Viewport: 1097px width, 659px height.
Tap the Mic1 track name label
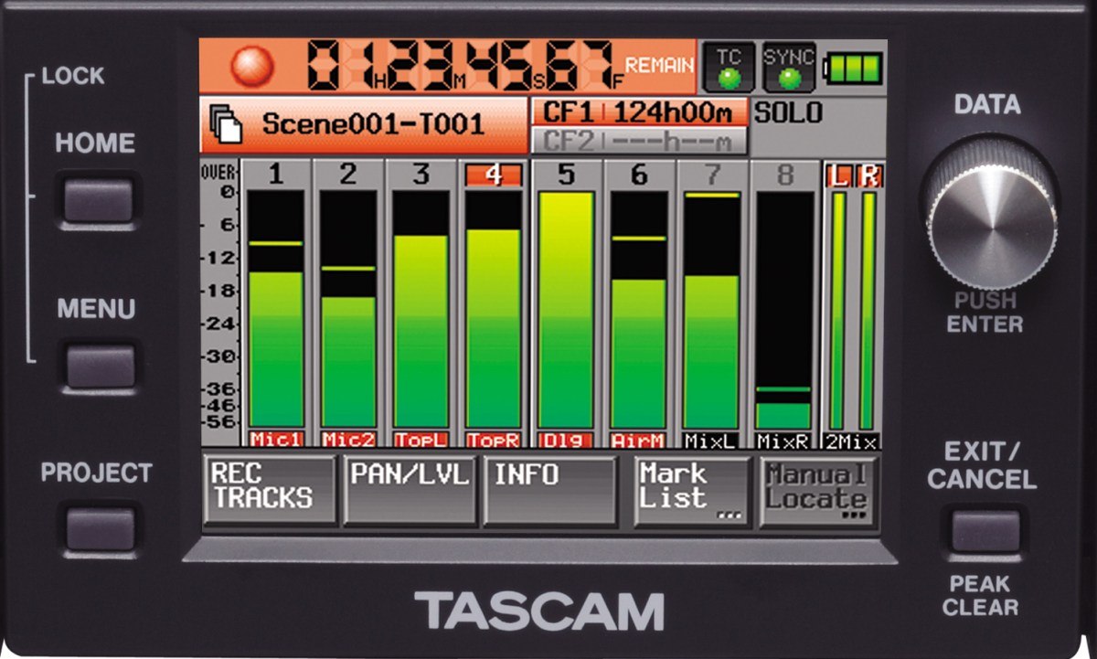275,440
